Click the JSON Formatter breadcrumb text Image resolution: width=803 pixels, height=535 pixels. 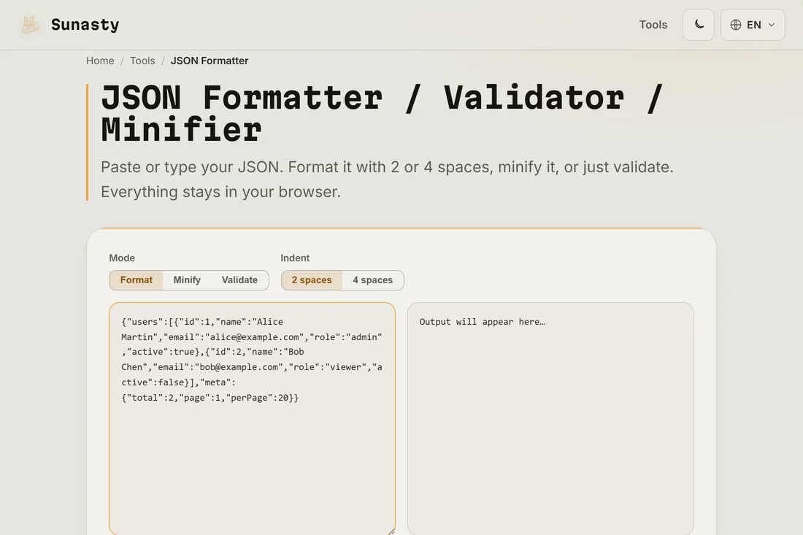(210, 61)
